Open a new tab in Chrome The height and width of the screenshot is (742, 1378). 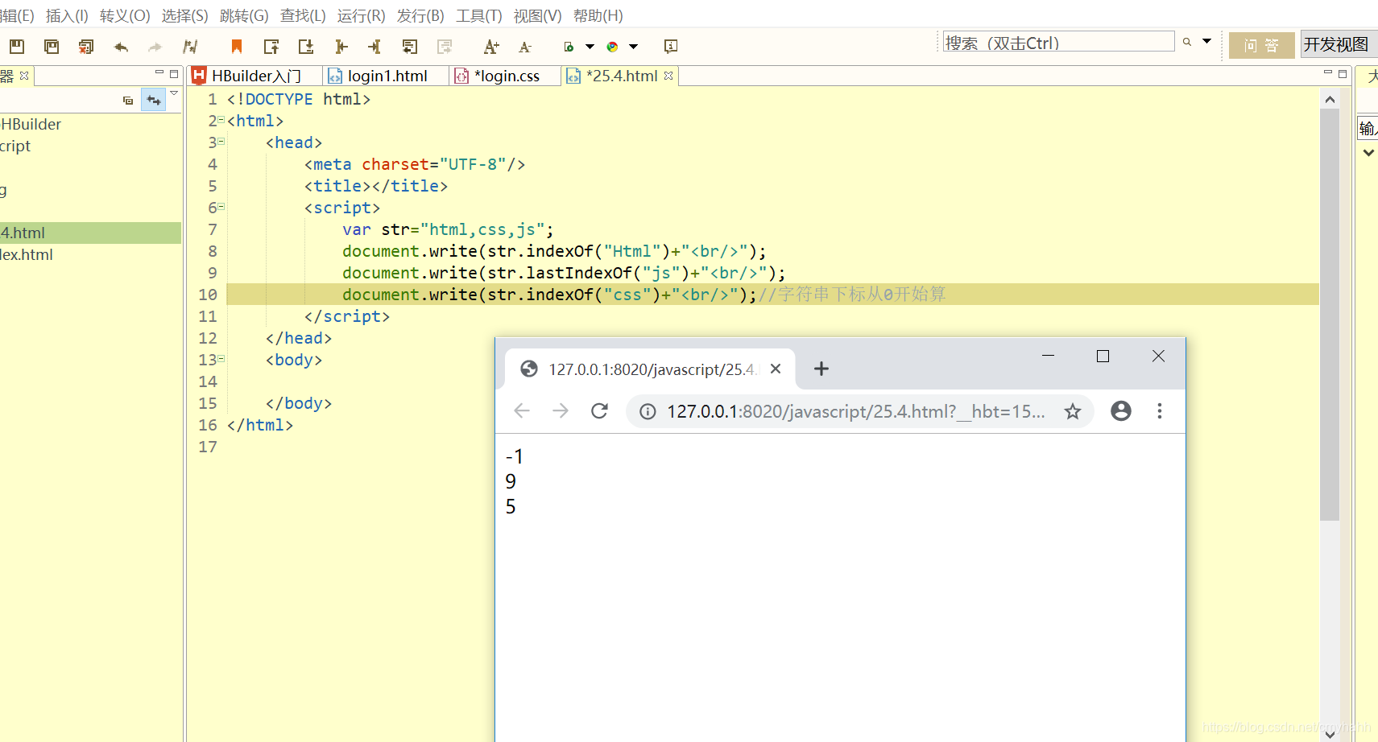tap(821, 369)
